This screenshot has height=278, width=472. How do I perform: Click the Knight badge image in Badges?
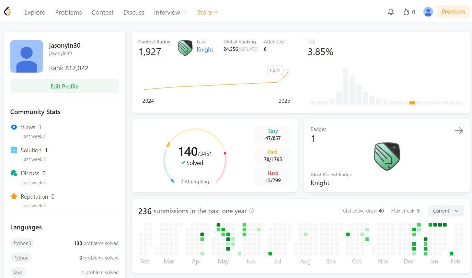click(x=387, y=156)
